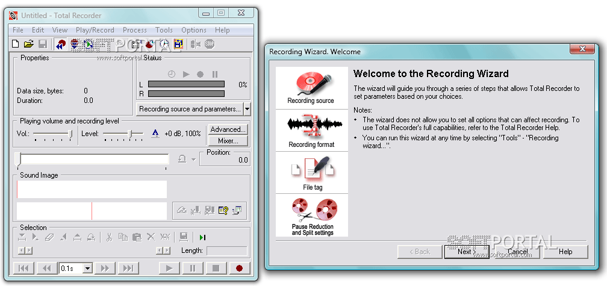Click the rewind double-arrow button
Viewport: 607px width, 286px height.
point(47,268)
